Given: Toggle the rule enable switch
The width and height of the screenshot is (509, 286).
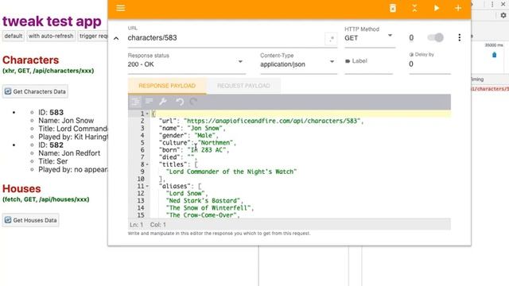Looking at the screenshot, I should click(x=435, y=37).
